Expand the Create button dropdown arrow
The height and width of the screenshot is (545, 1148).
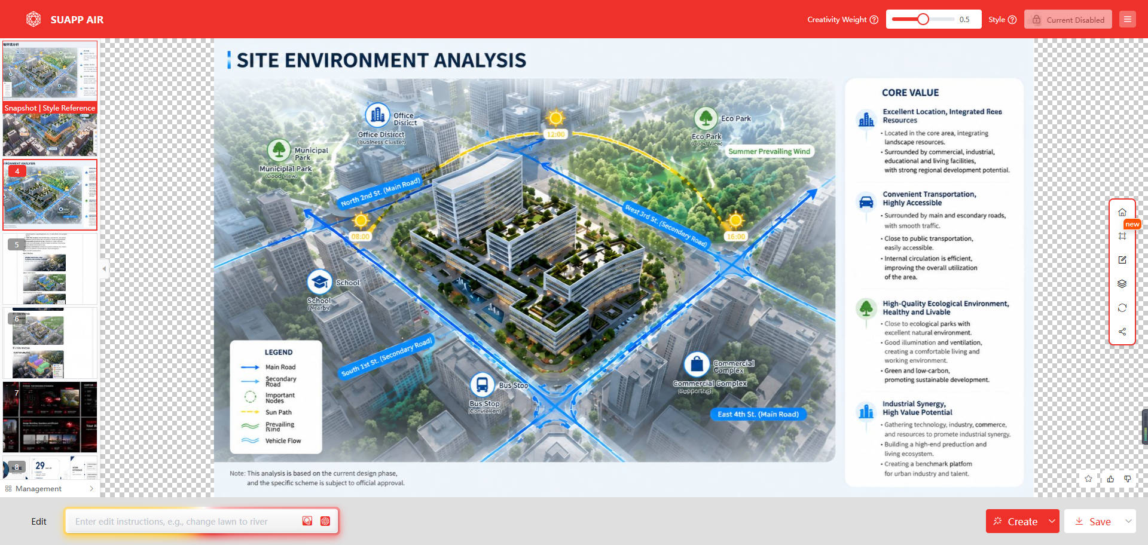coord(1052,521)
